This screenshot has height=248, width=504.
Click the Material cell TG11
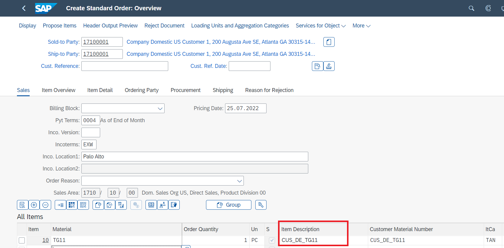pos(116,240)
